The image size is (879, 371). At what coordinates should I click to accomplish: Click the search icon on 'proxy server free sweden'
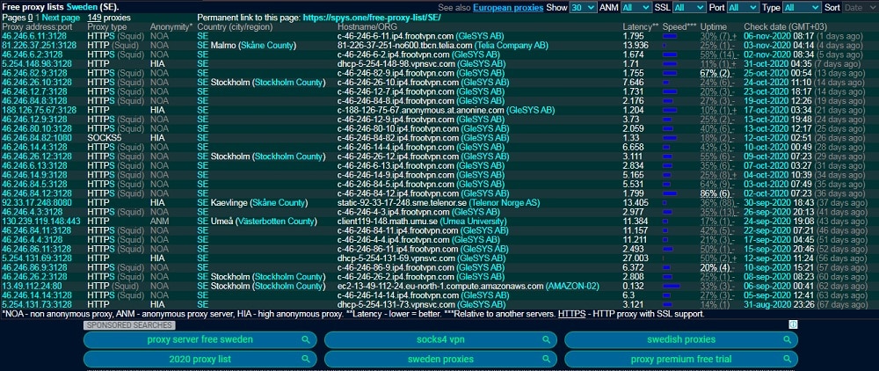tap(306, 339)
